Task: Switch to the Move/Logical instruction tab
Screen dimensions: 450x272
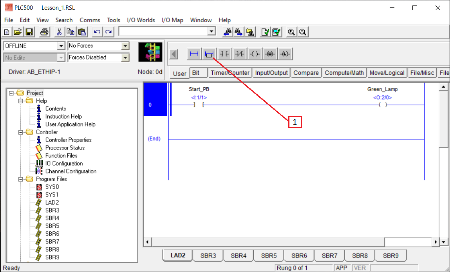Action: [x=387, y=73]
